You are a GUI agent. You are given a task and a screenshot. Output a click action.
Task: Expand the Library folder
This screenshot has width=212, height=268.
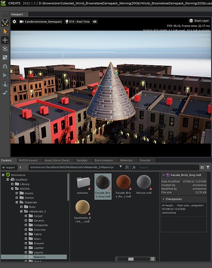click(x=12, y=184)
